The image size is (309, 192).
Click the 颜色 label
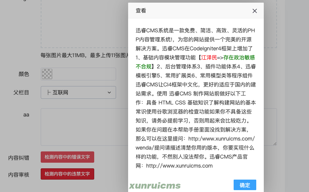(24, 74)
